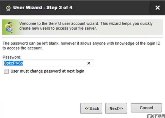165x118 pixels.
Task: Click the User Wizard title bar icon
Action: pyautogui.click(x=8, y=7)
